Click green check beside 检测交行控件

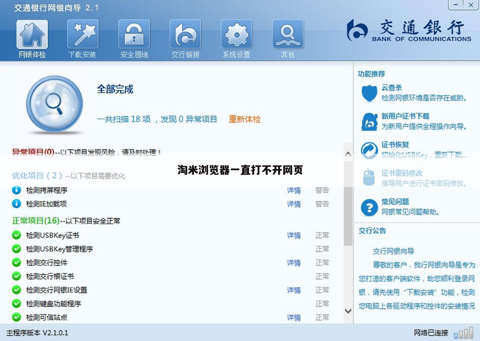[17, 262]
